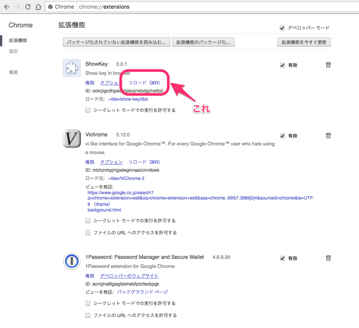Go to the home page icon
Screen dimensions: 359x328
38,7
